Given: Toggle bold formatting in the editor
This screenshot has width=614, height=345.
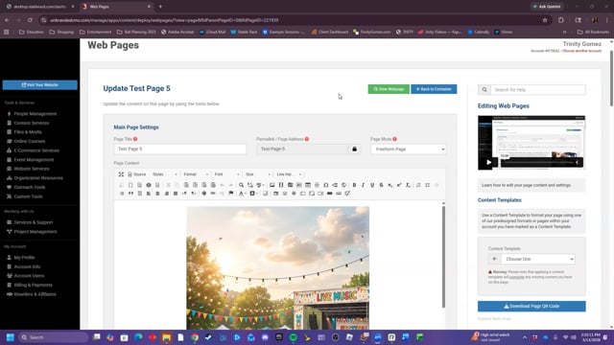Looking at the screenshot, I should pos(354,185).
